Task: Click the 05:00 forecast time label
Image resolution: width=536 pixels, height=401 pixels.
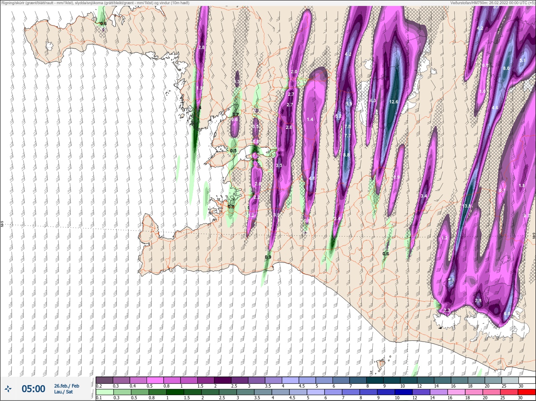Action: coord(33,389)
